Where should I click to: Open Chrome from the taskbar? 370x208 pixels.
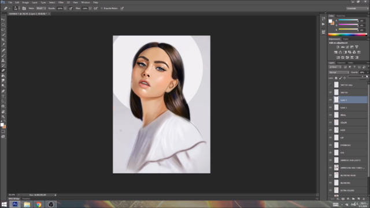pos(39,204)
